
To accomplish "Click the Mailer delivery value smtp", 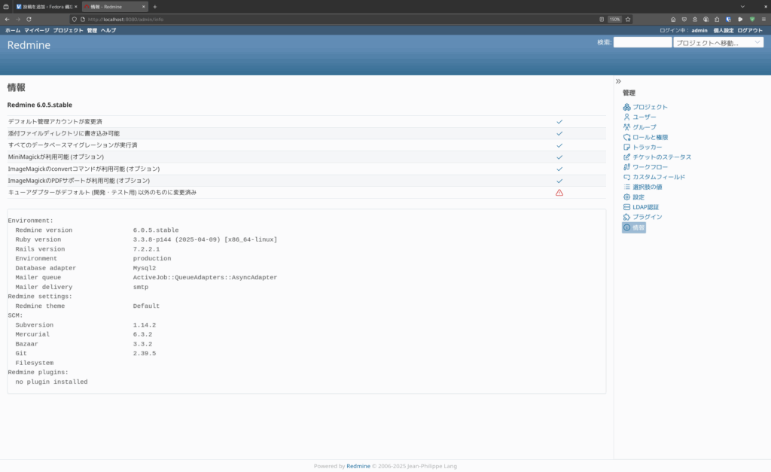I will point(140,287).
